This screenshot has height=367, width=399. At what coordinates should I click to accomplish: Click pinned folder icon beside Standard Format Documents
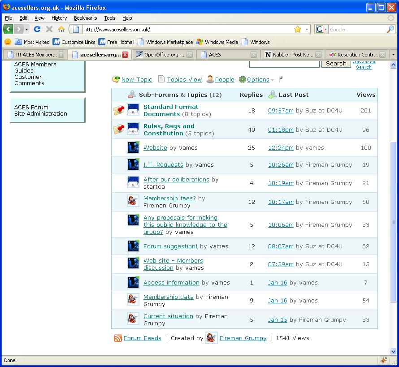pyautogui.click(x=119, y=111)
